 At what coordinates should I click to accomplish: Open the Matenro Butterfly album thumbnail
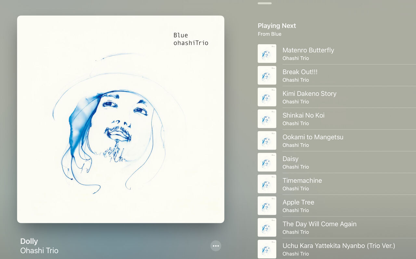click(267, 54)
